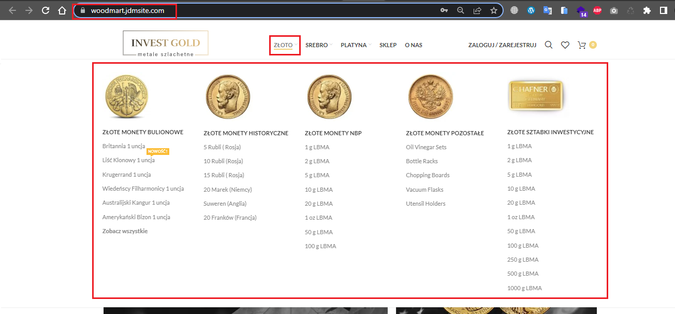Screen dimensions: 675x314
Task: Click Zaloguj / Zarejestruj
Action: 502,45
